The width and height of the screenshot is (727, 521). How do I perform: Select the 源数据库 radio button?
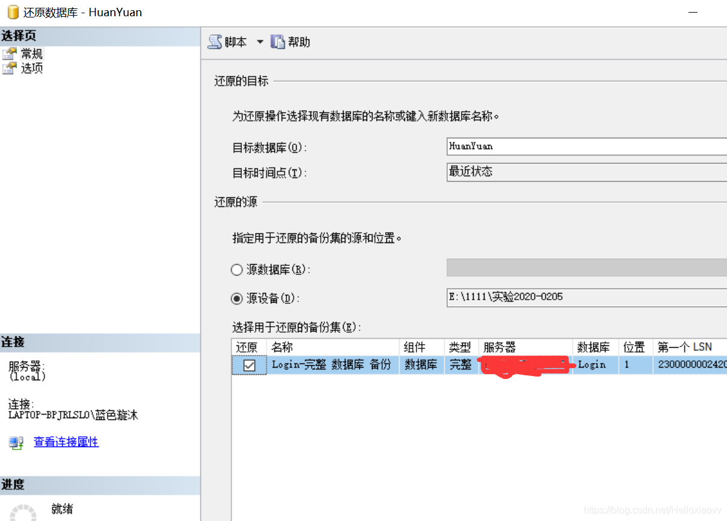pyautogui.click(x=237, y=270)
